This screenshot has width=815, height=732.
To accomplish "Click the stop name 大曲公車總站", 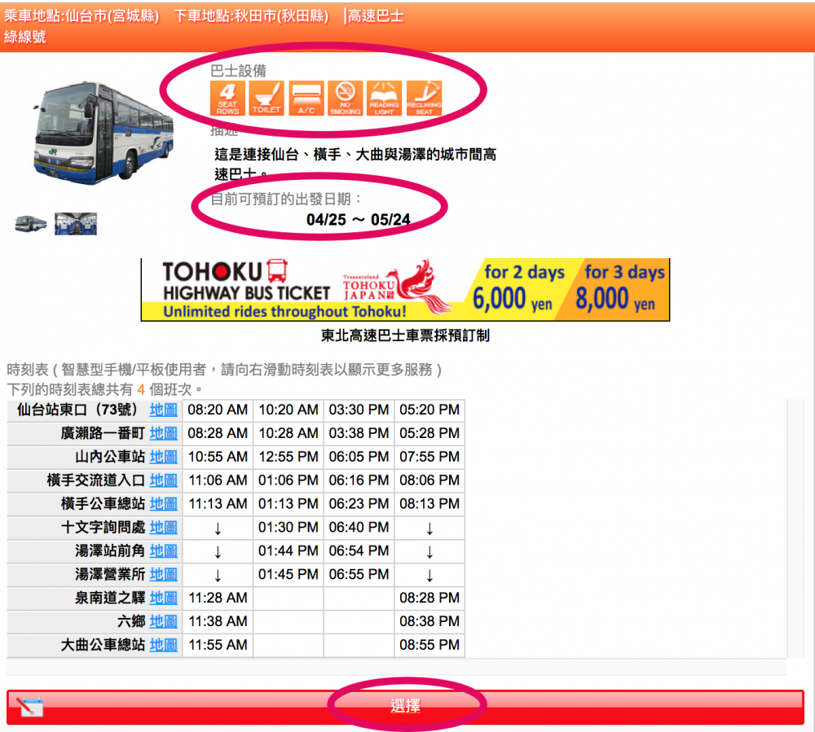I will (103, 646).
